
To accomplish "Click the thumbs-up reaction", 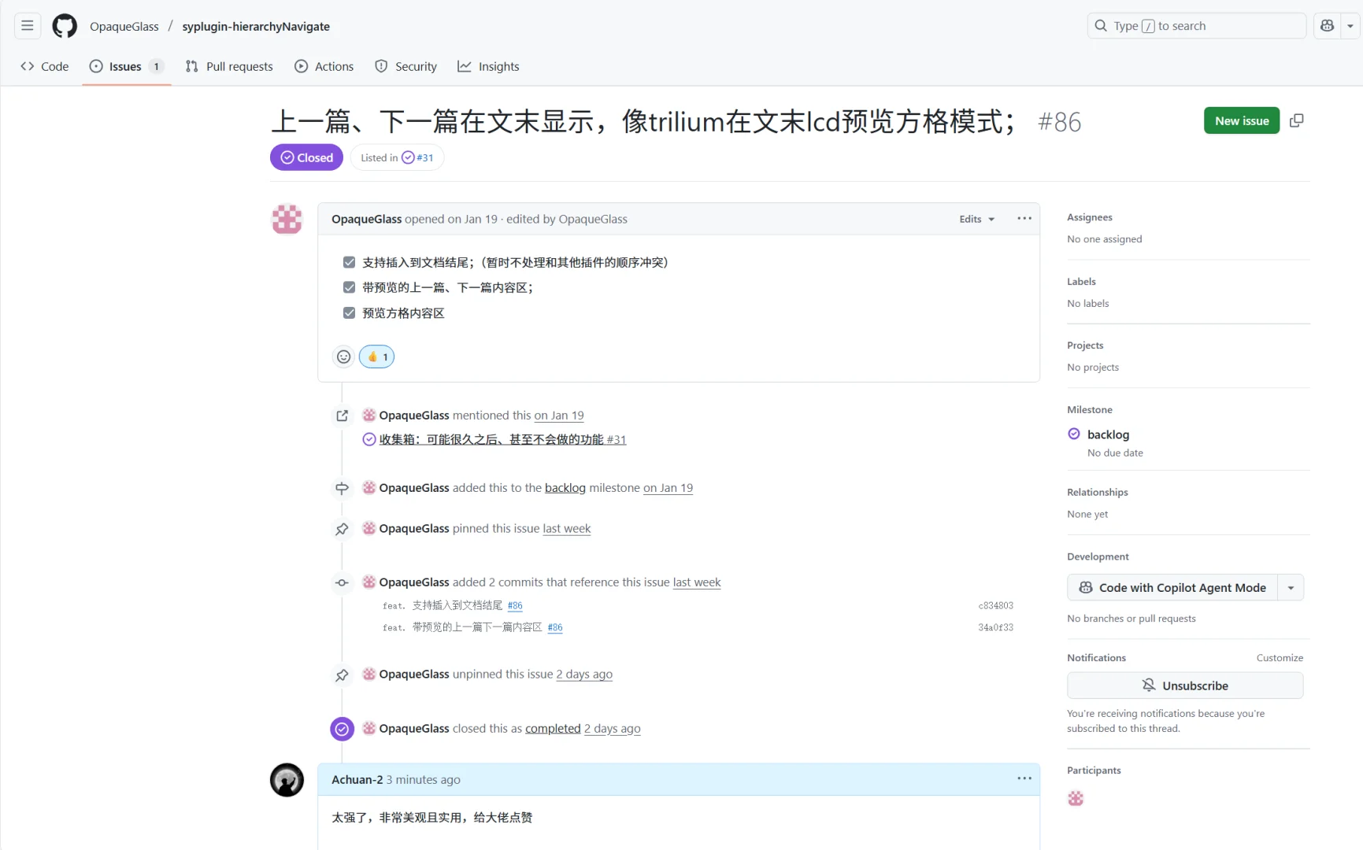I will click(376, 356).
